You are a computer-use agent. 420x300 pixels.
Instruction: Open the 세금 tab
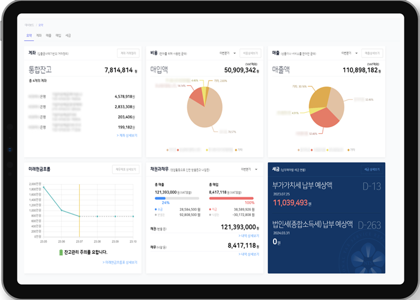tap(68, 35)
